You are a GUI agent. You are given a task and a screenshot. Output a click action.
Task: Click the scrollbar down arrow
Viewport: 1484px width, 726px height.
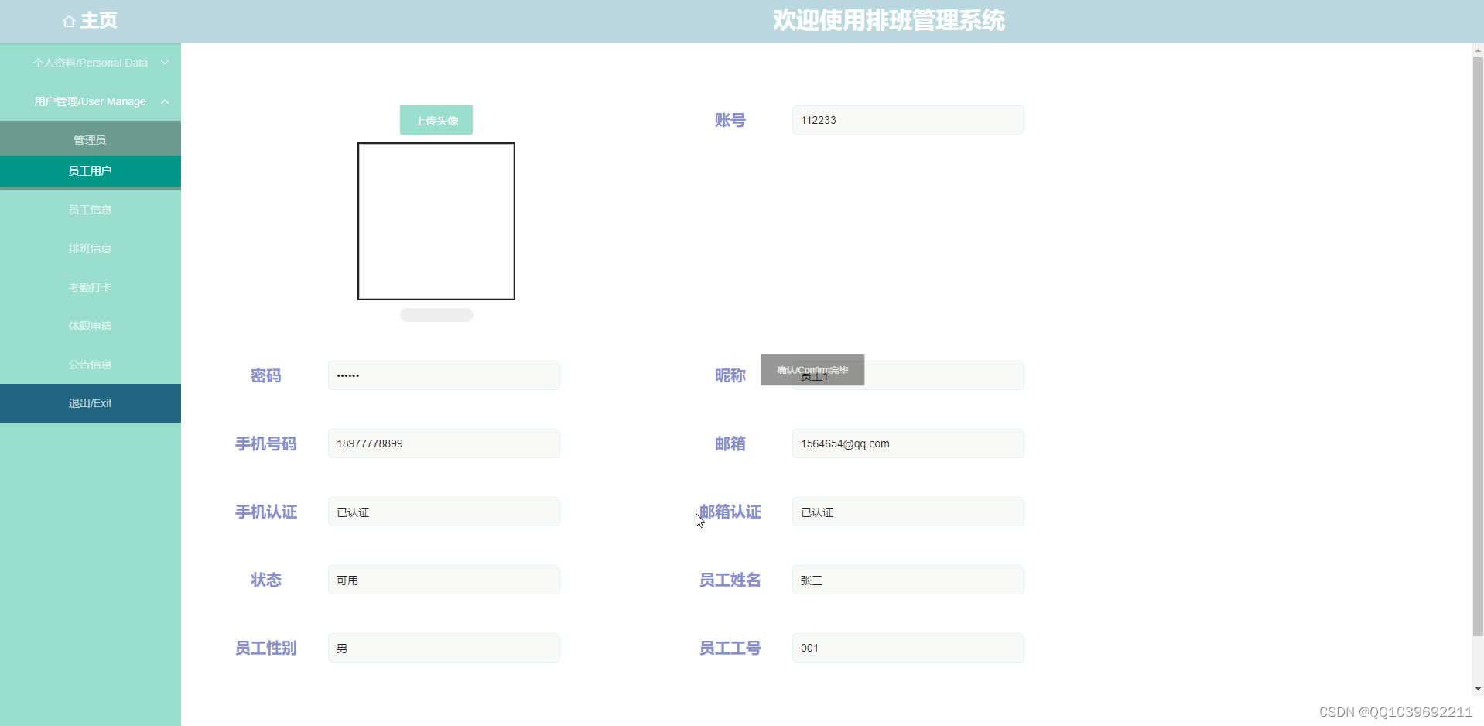point(1478,689)
